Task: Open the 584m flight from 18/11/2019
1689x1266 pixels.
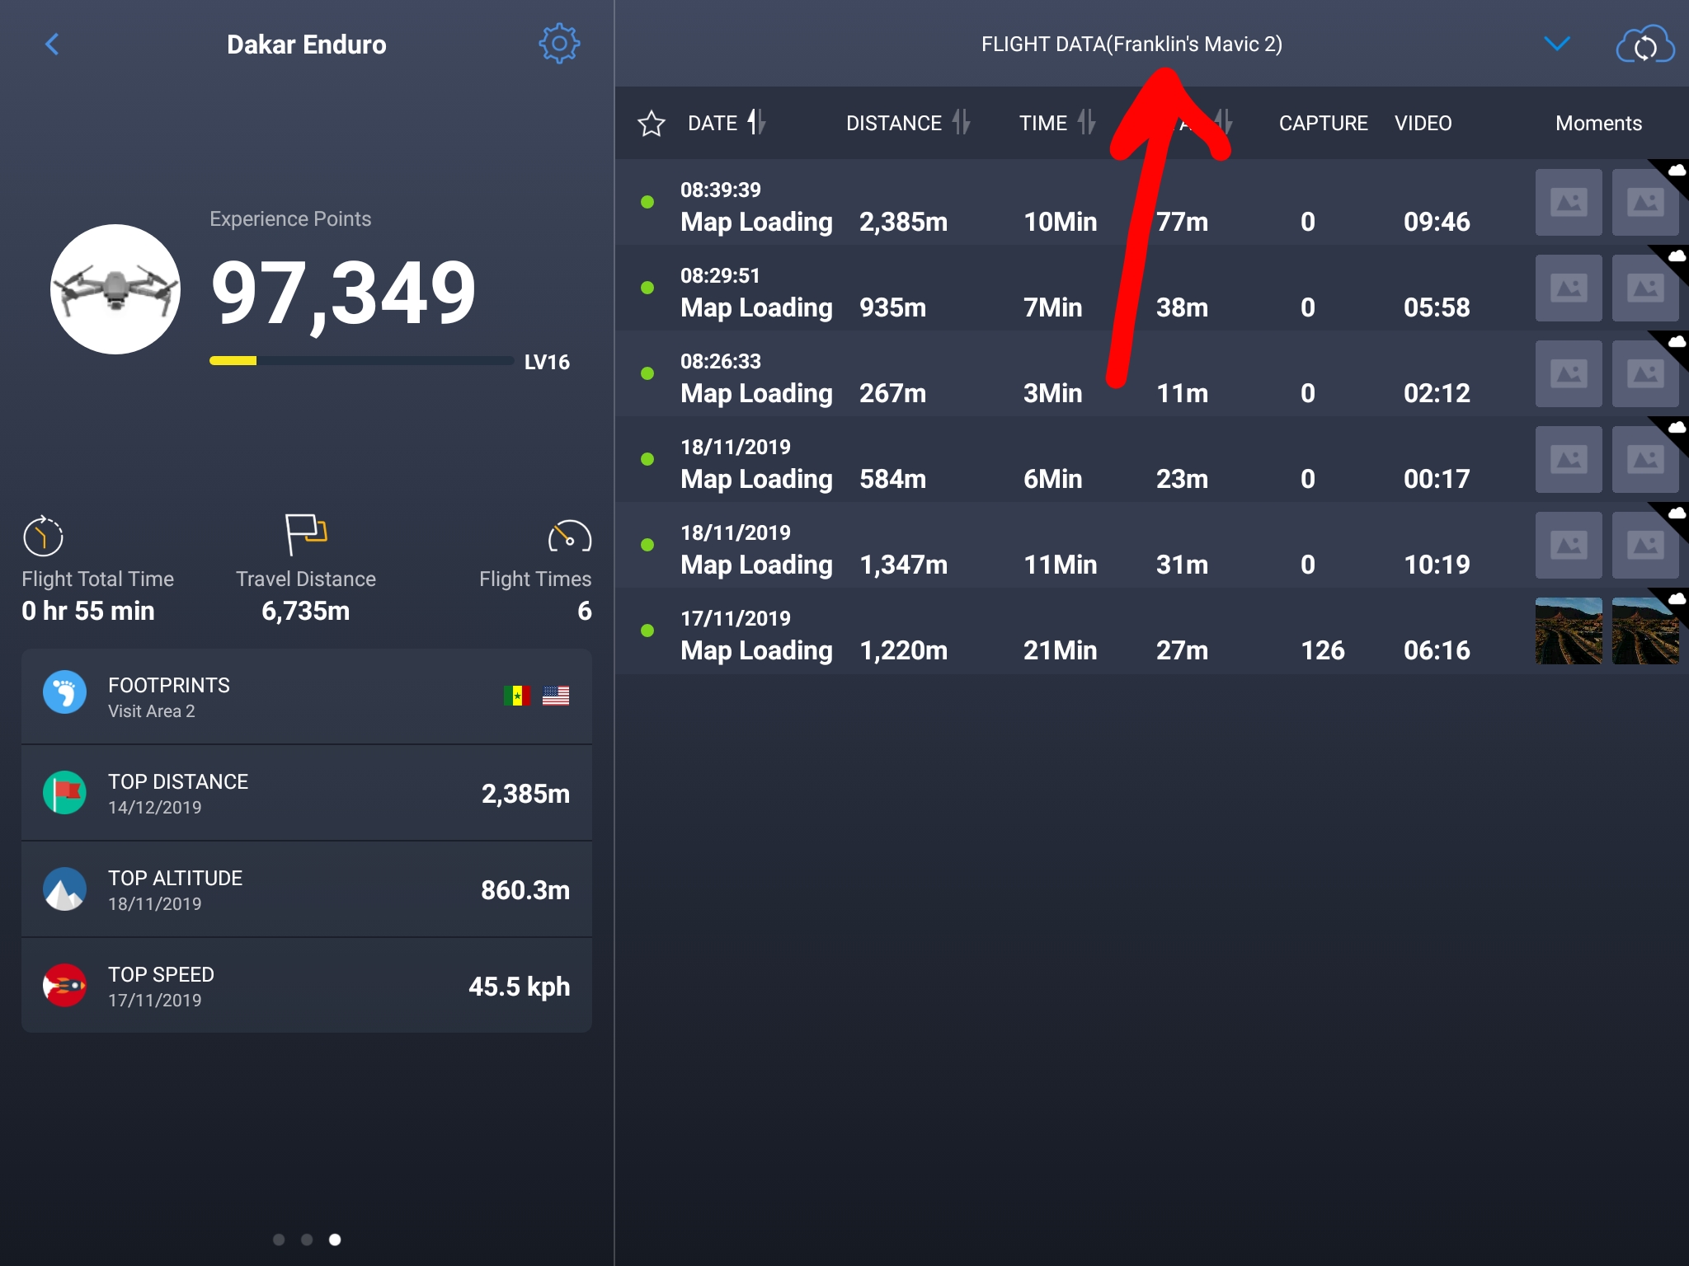Action: 1151,459
